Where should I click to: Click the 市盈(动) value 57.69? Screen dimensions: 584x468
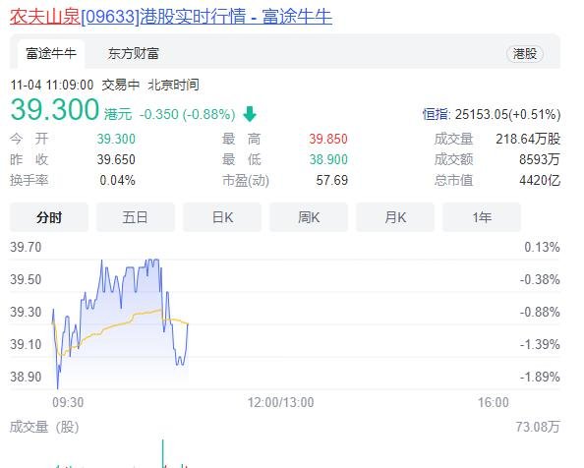coord(332,181)
